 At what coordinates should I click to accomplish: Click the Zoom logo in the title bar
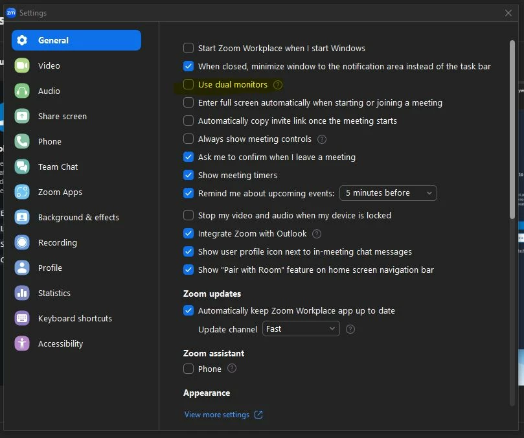[11, 13]
